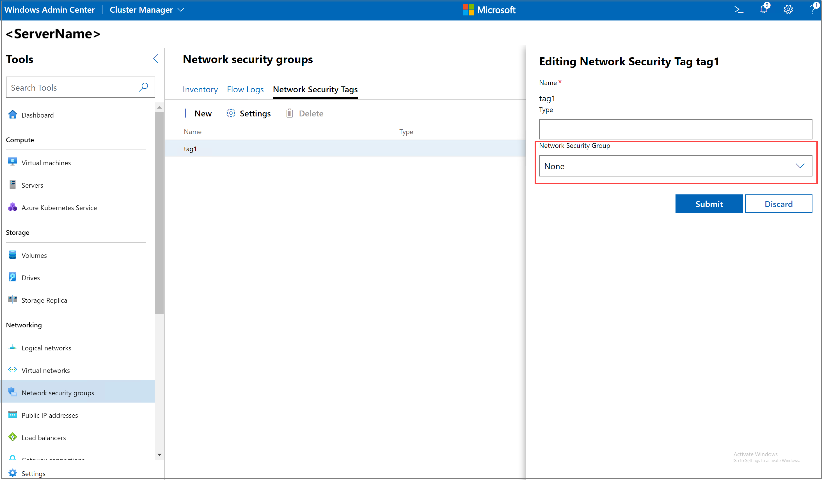Submit the Network Security Tag changes
This screenshot has height=480, width=822.
coord(709,203)
